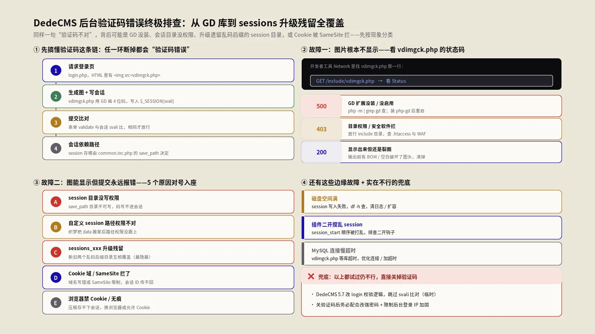Click the save_path 目录不可写 description
Screen dimensions: 595x334
[x=106, y=206]
